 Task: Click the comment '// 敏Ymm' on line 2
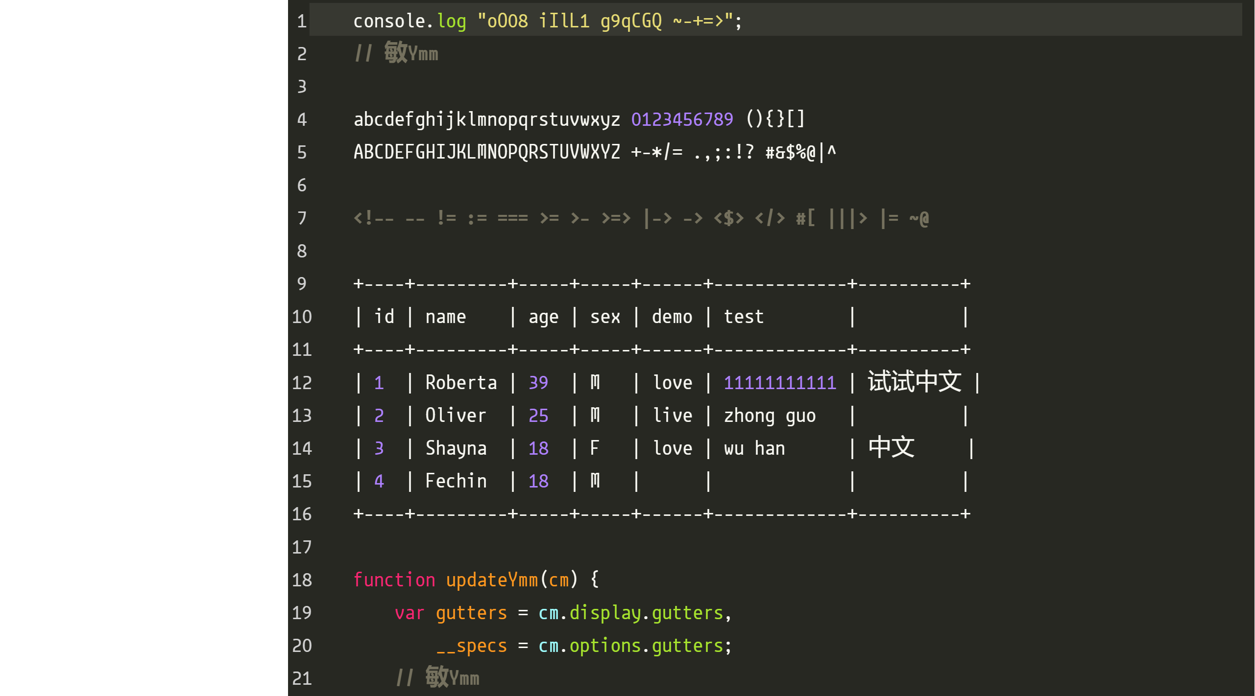[396, 53]
